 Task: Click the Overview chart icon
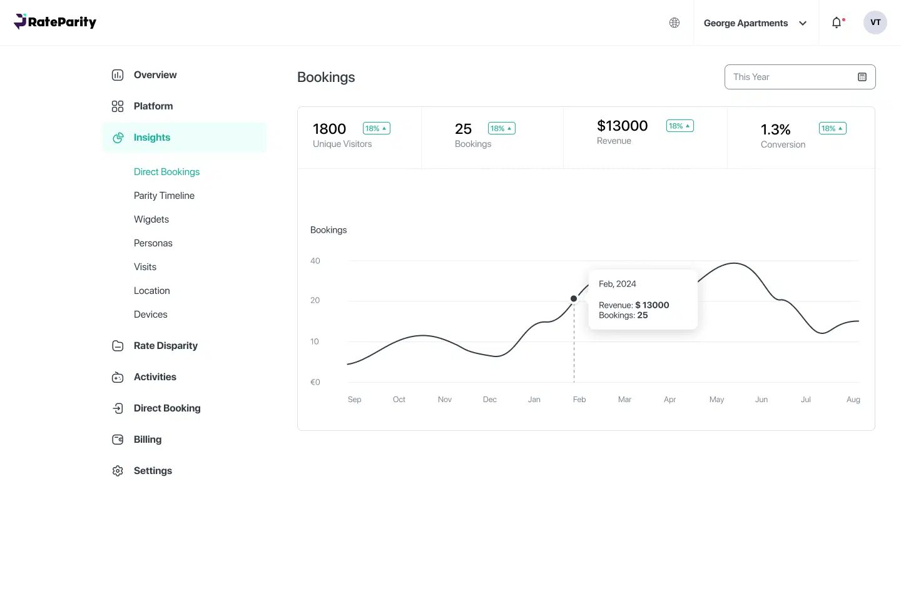118,75
